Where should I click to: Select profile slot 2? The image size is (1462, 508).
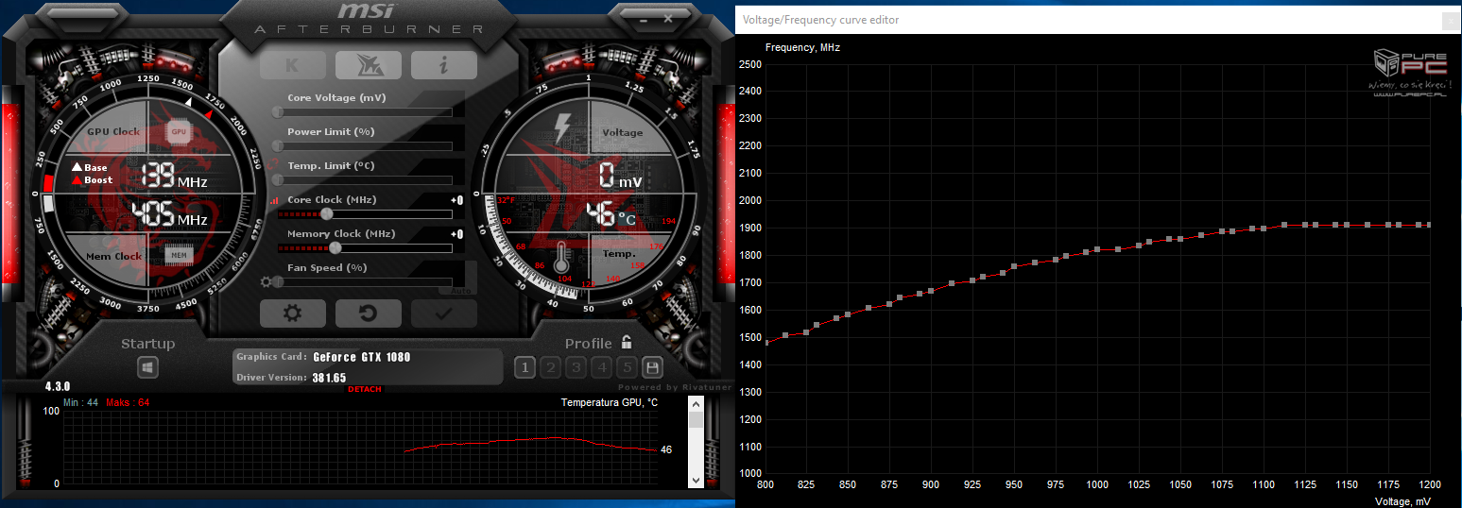(x=551, y=367)
